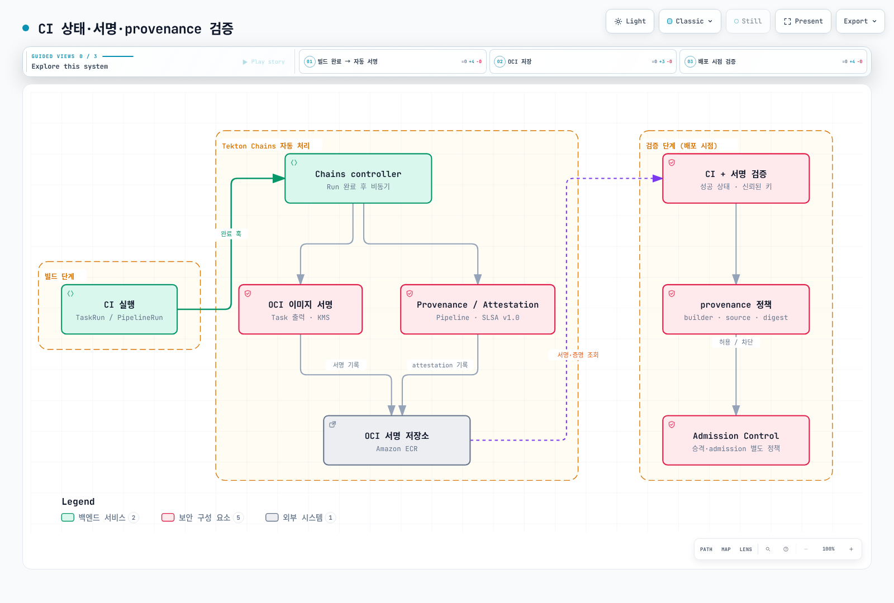Click the 완료 후 edge label
The image size is (894, 603).
point(231,234)
